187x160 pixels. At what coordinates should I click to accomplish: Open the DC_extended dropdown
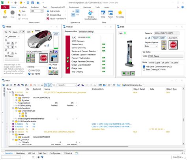tap(12, 37)
